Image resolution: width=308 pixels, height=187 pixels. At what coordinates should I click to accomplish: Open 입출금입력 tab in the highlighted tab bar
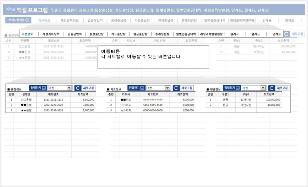coord(75,34)
